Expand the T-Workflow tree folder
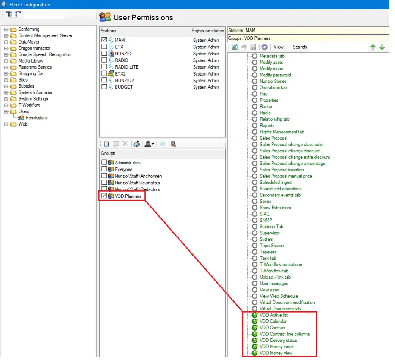 pyautogui.click(x=6, y=105)
